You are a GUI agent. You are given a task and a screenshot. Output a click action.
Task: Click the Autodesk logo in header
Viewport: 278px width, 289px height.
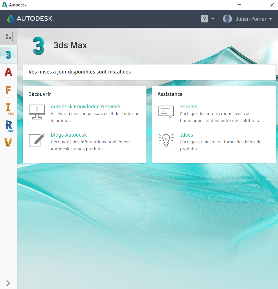30,19
